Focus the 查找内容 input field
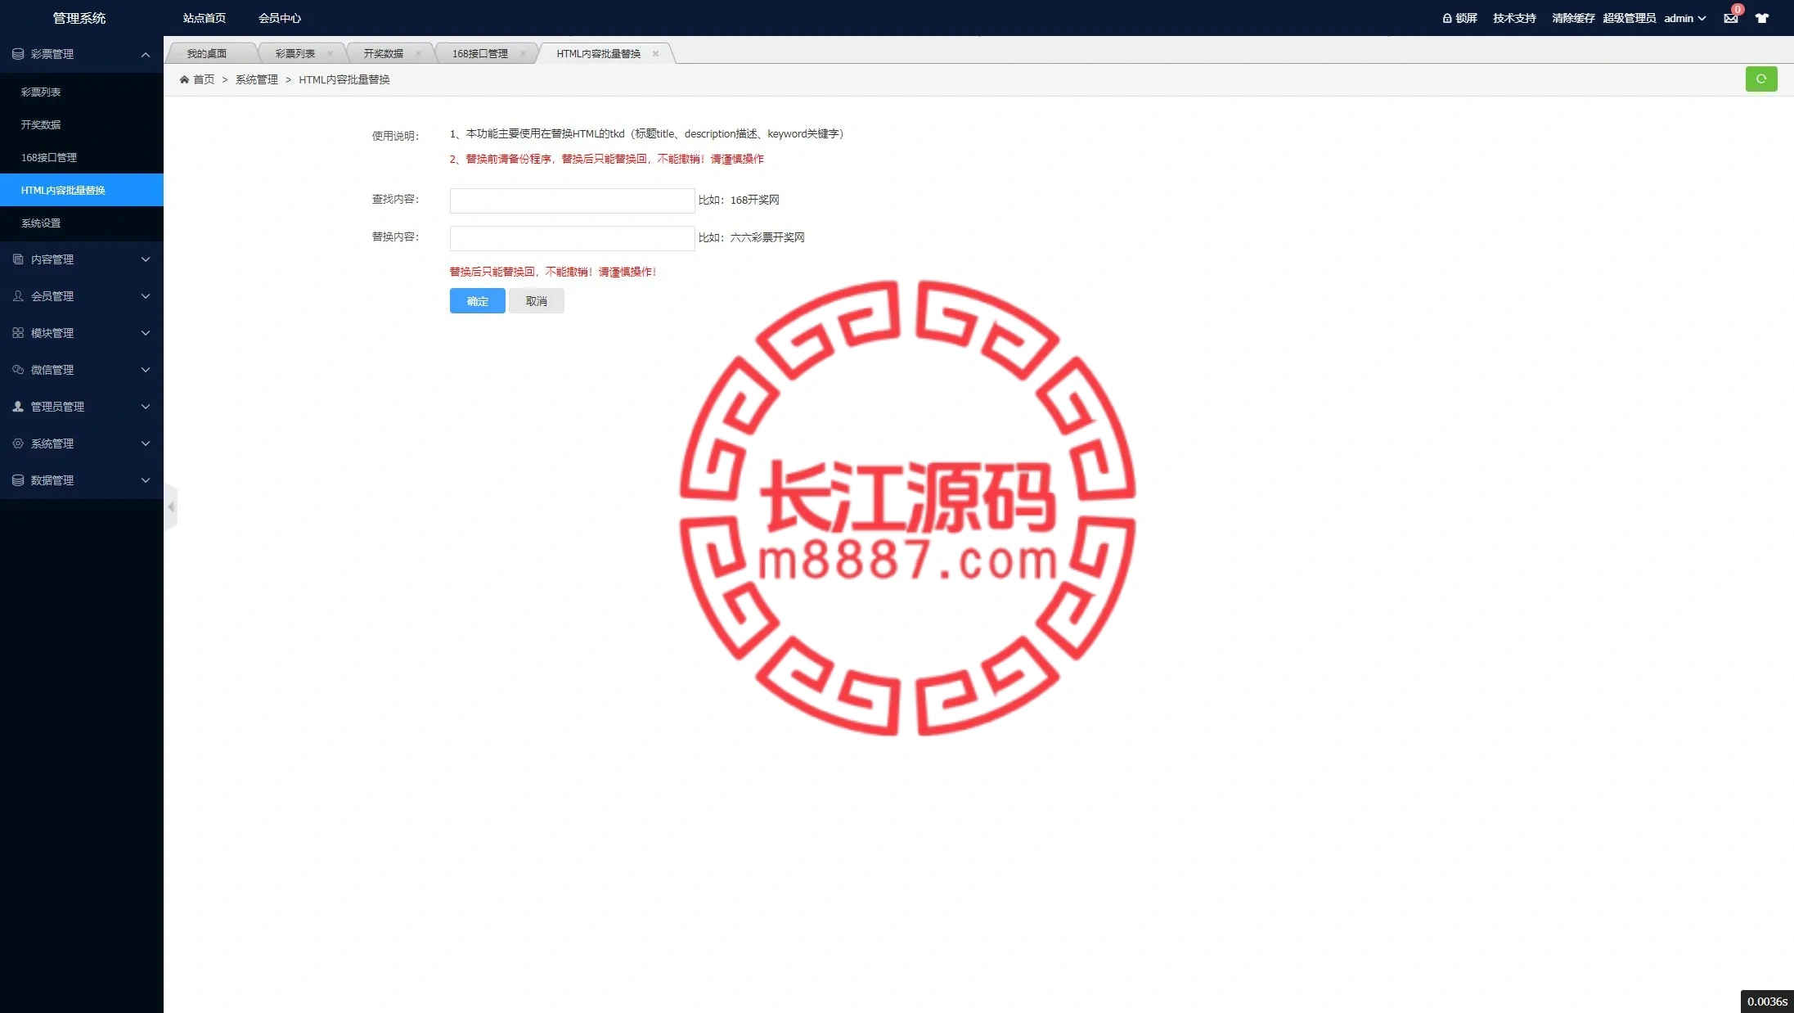1794x1013 pixels. (x=573, y=200)
